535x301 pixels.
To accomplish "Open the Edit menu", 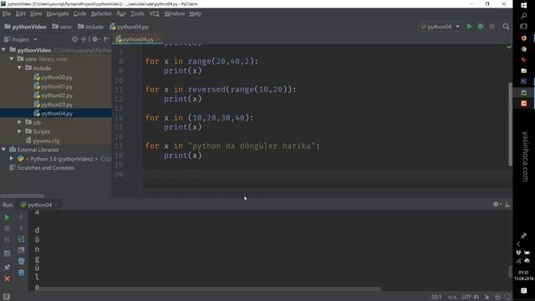I will (20, 13).
